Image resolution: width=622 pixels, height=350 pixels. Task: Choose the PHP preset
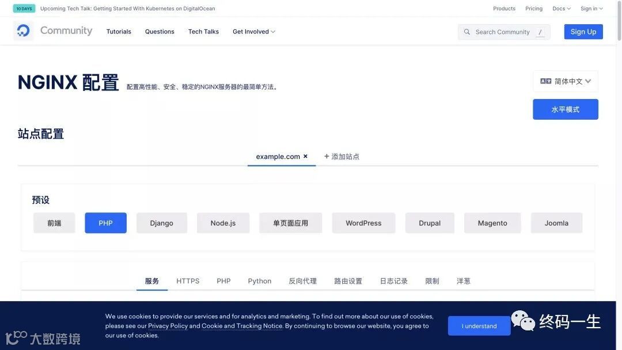pos(105,223)
